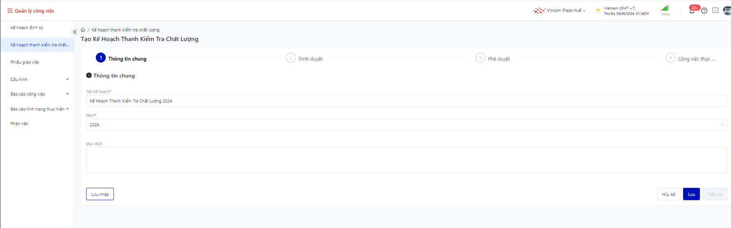This screenshot has width=731, height=228.
Task: Expand Báo cáo tình trạng thực hiện
Action: (40, 109)
